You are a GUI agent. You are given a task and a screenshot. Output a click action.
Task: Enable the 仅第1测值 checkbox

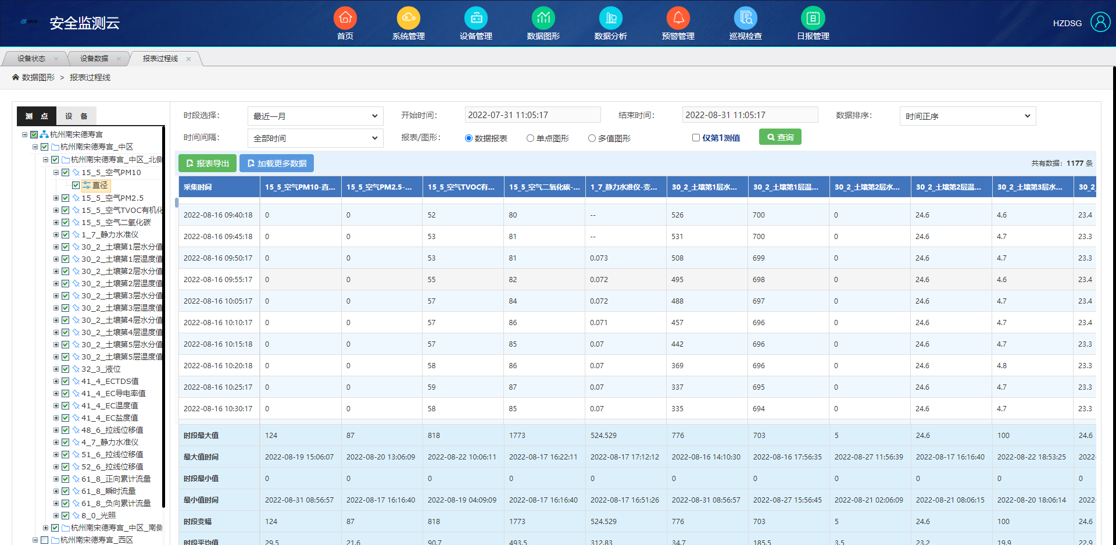(x=696, y=138)
